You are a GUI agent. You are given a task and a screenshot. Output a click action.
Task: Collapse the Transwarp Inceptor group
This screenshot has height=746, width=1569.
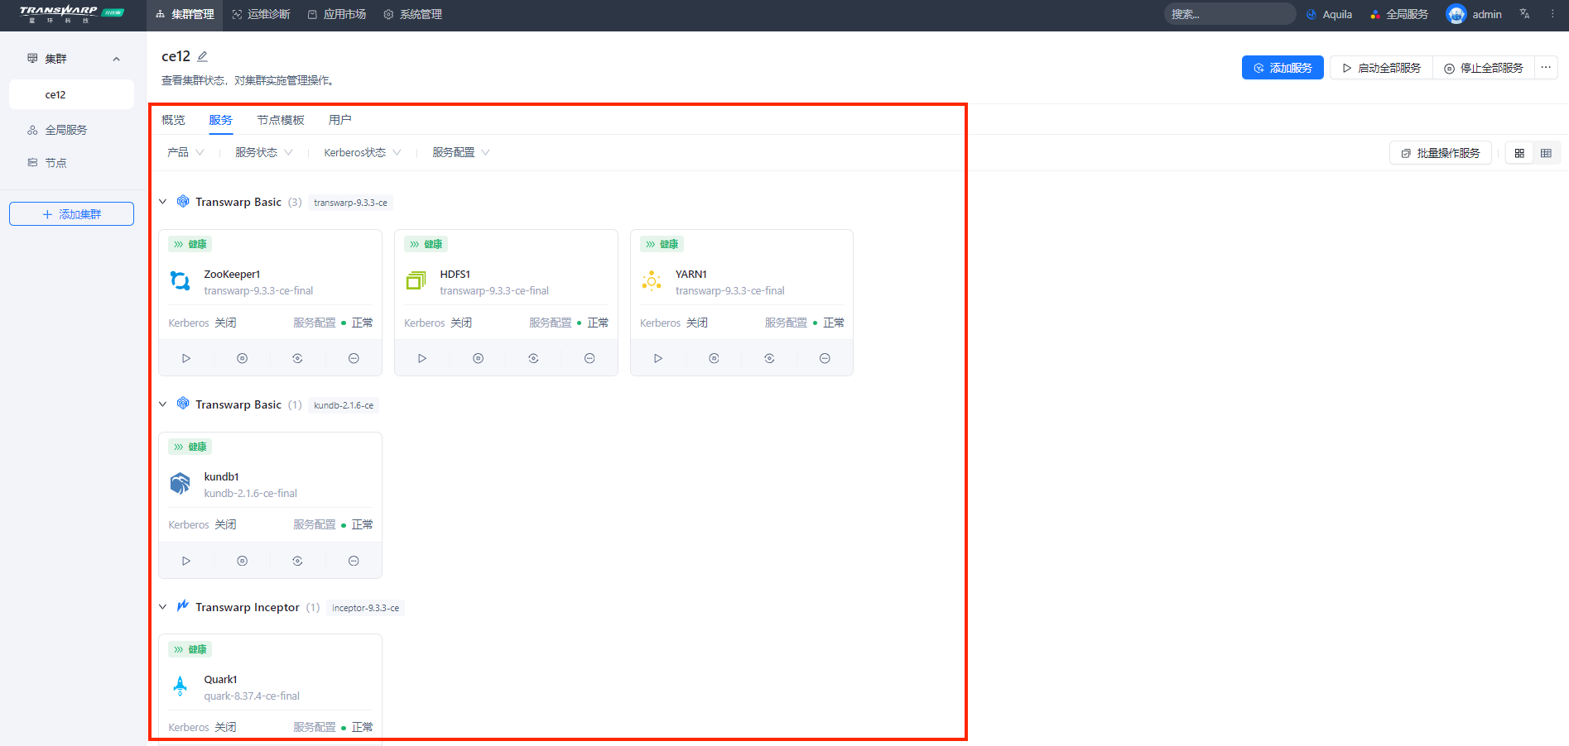[x=163, y=607]
